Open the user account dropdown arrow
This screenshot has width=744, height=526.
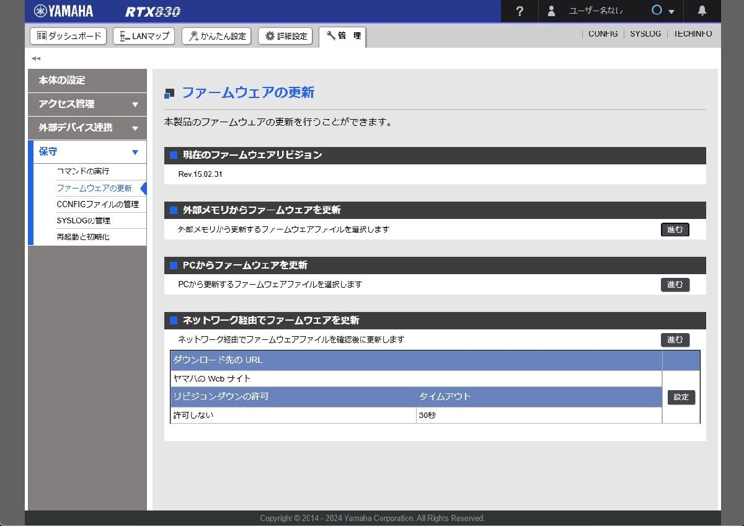[x=671, y=11]
